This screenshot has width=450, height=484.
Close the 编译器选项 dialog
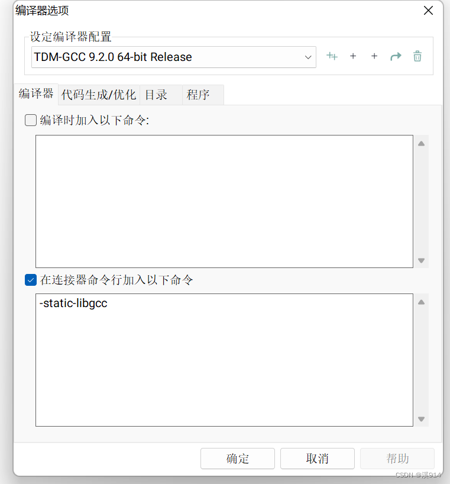[x=428, y=11]
